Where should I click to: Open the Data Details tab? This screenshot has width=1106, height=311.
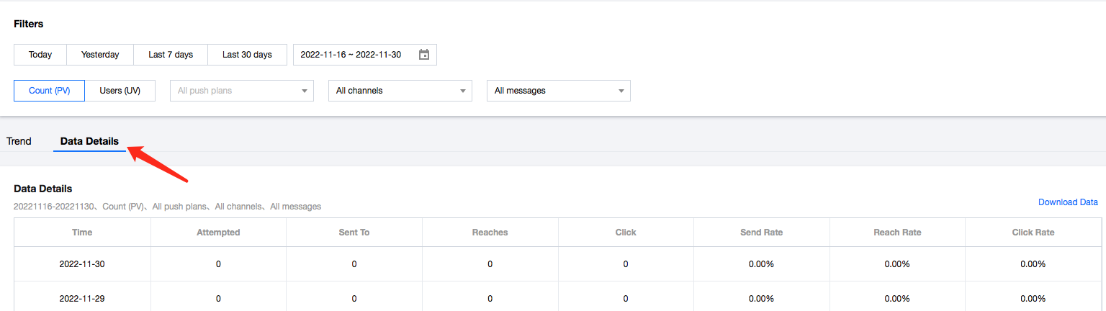pos(89,141)
